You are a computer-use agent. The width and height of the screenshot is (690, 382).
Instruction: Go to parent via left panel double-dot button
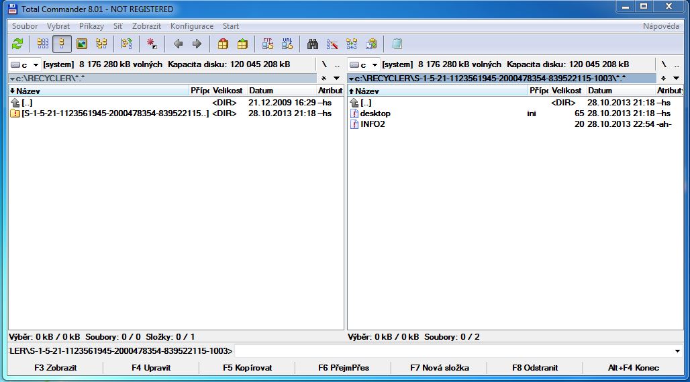tap(337, 64)
